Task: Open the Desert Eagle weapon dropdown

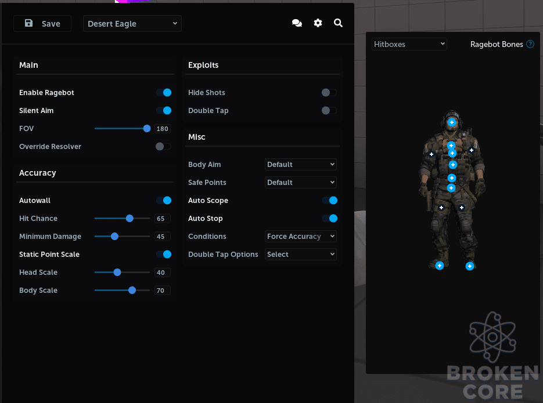Action: 132,24
